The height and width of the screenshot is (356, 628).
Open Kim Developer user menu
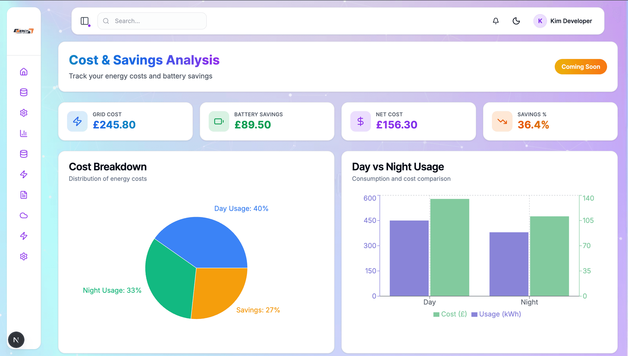point(571,21)
